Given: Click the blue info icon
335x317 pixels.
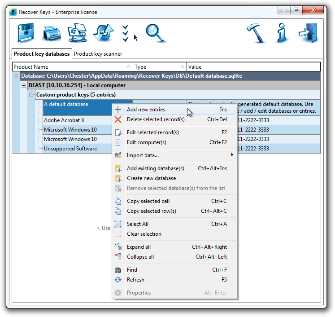Looking at the screenshot, I should [282, 33].
